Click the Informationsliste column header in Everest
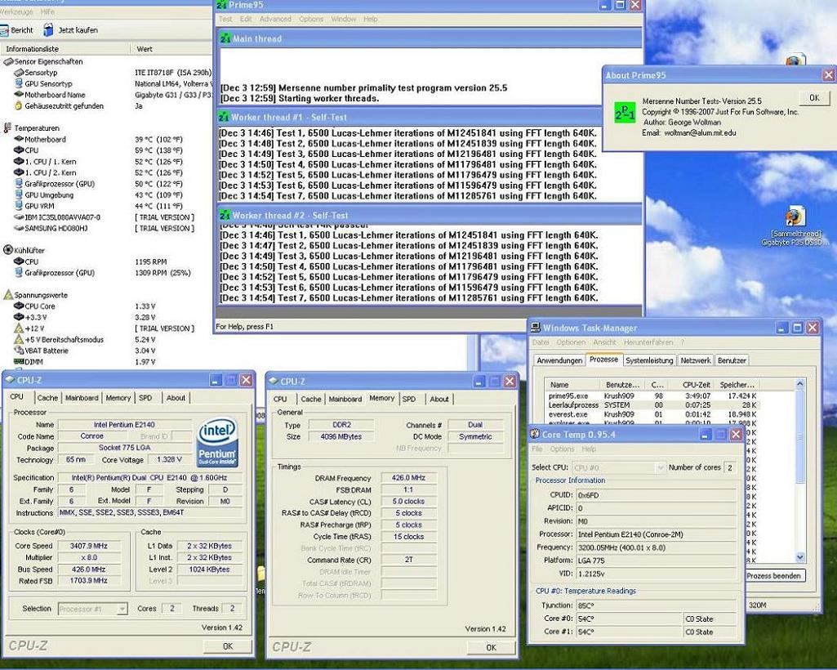 pos(65,49)
